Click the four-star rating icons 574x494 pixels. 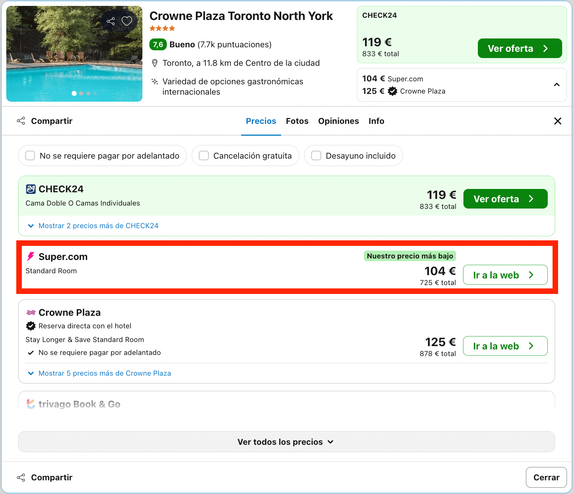pyautogui.click(x=162, y=28)
